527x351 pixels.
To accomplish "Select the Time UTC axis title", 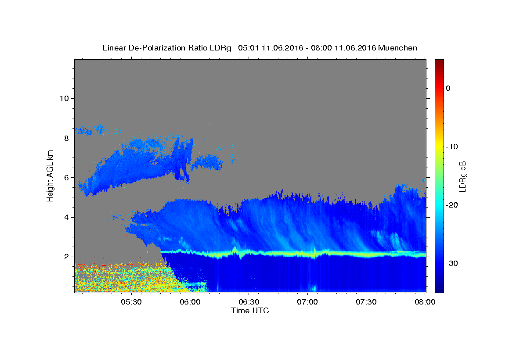I will (x=250, y=311).
